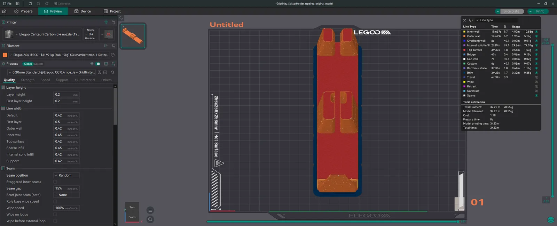557x226 pixels.
Task: Open the dropdown arrow beside Print
Action: [x=530, y=11]
